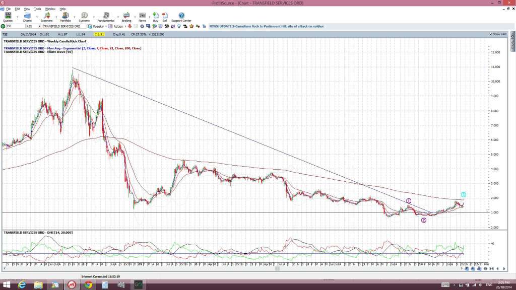Select the purple Elliott wave 2 marker

tap(423, 221)
